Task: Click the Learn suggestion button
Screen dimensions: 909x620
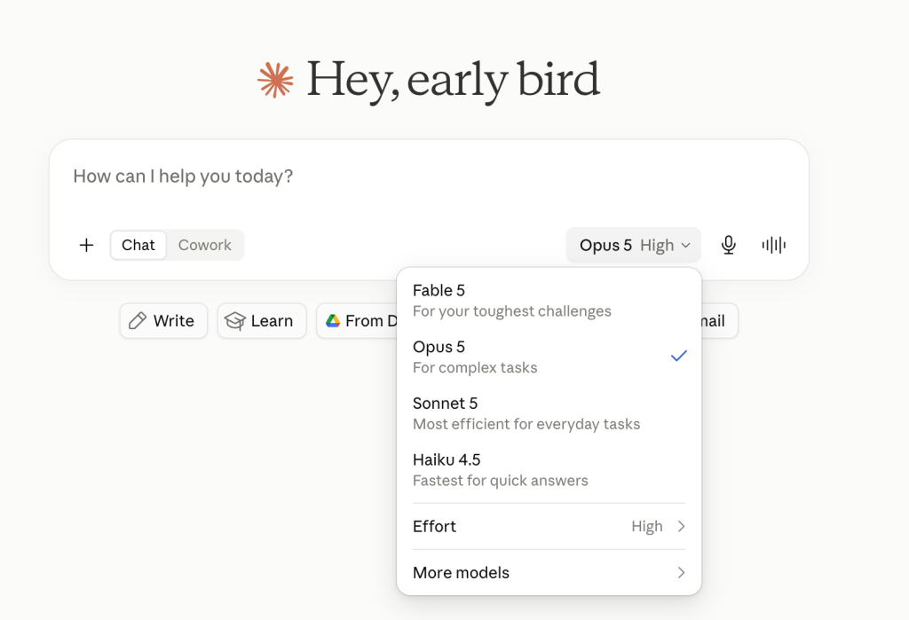Action: [x=262, y=320]
